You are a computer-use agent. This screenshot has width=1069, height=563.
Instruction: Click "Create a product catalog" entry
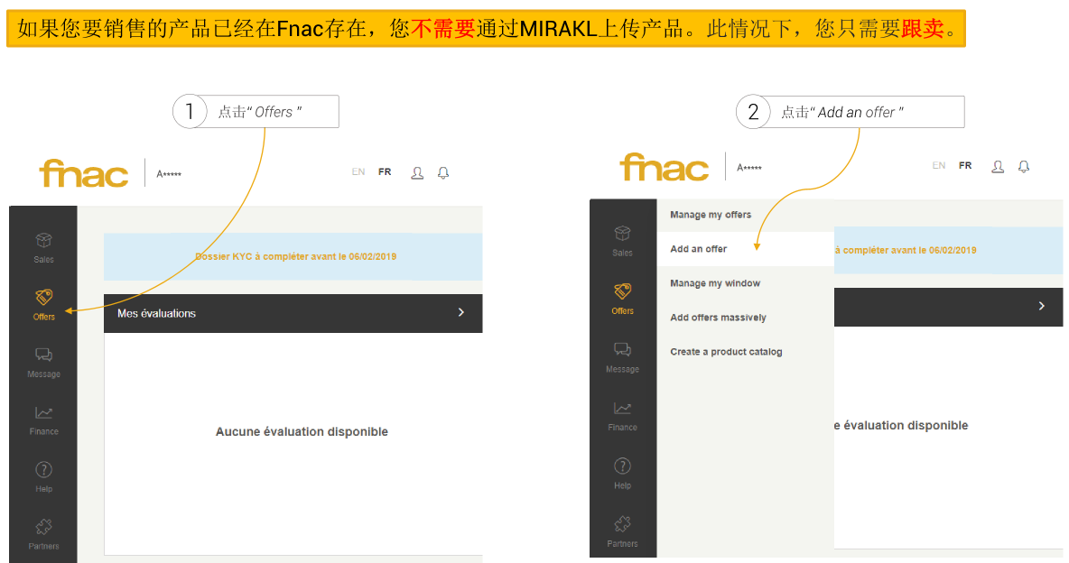pos(726,352)
